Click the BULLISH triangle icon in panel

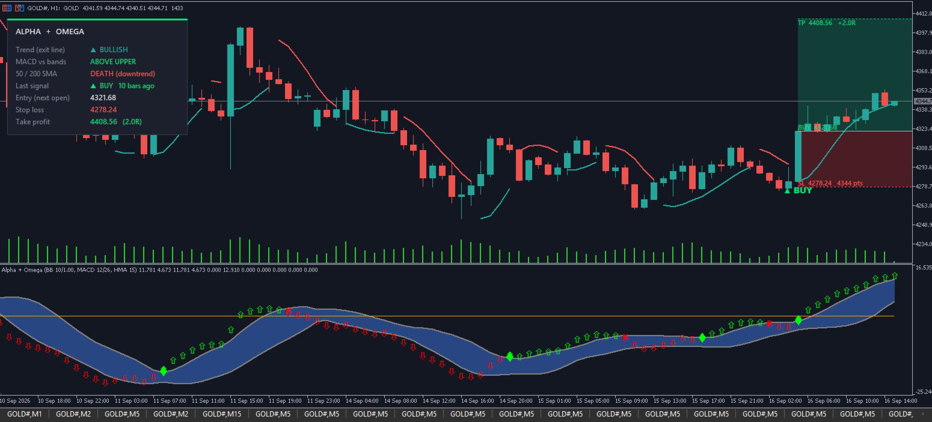click(x=93, y=50)
